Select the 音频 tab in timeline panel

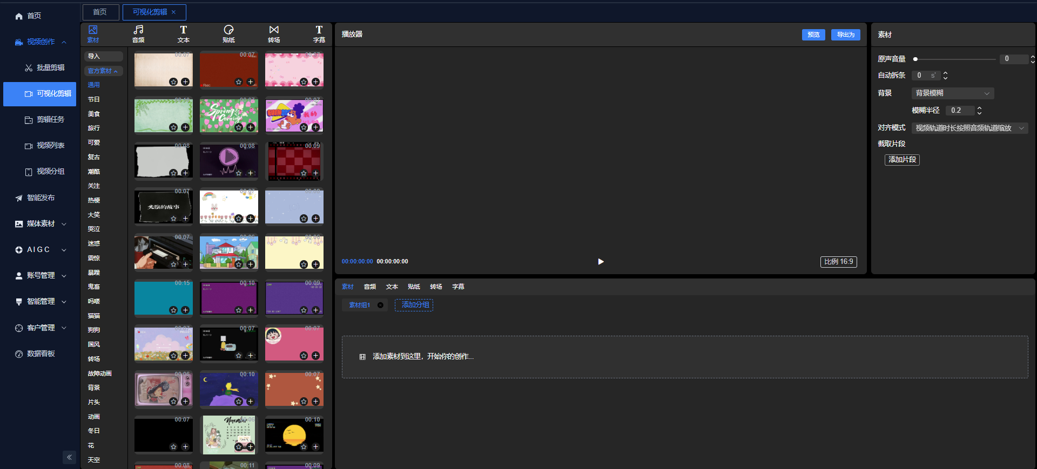coord(370,287)
